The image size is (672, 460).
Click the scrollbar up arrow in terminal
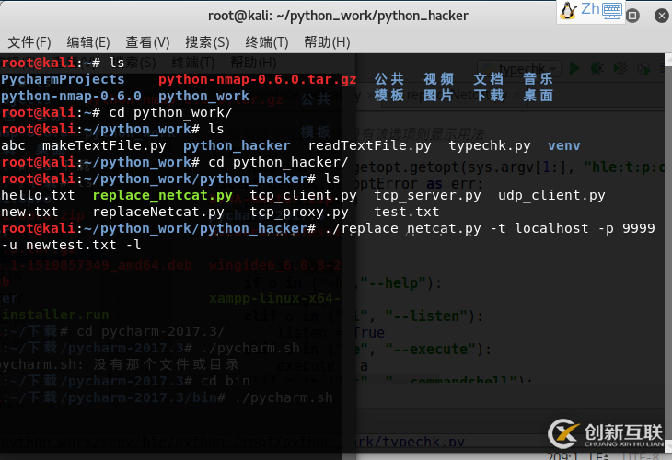[x=668, y=59]
